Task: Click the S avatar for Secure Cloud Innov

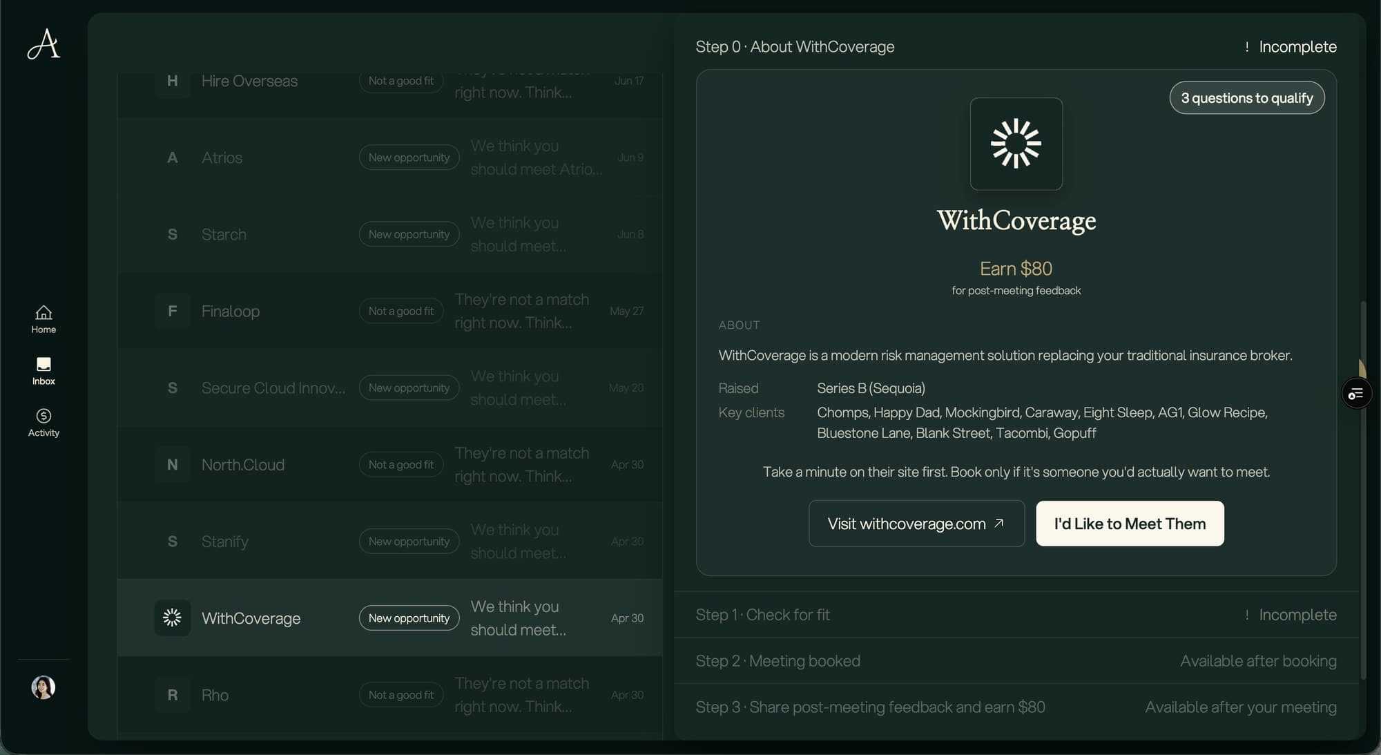Action: (172, 388)
